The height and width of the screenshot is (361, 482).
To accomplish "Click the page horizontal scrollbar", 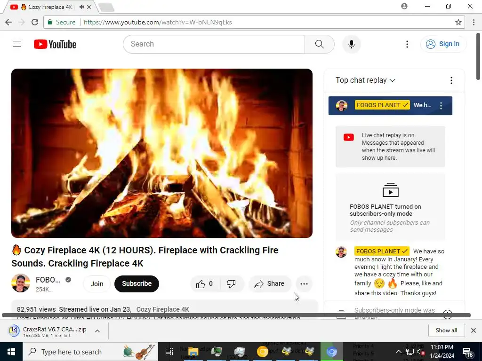I will (x=236, y=315).
